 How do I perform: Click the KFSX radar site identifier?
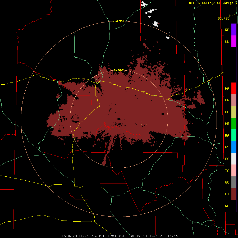tap(136, 236)
